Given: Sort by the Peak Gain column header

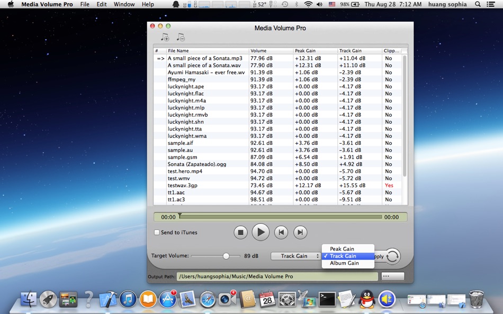Looking at the screenshot, I should (x=316, y=51).
